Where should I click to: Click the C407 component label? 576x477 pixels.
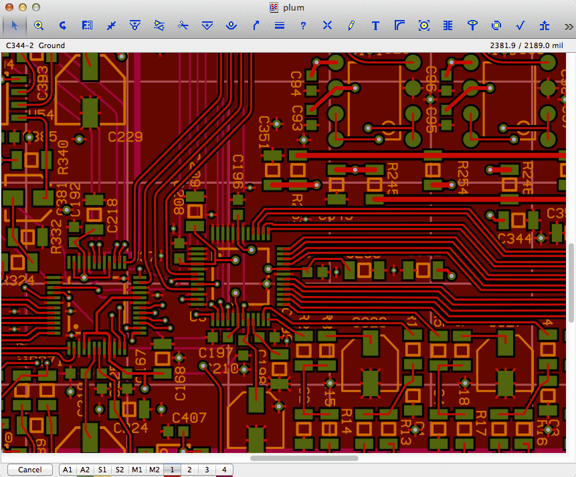(189, 418)
